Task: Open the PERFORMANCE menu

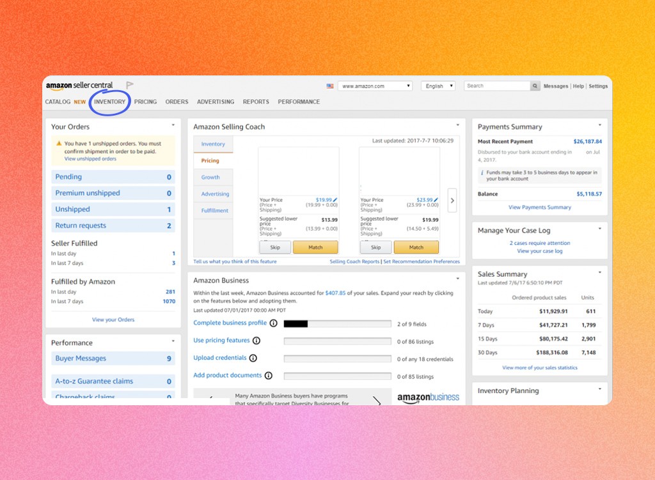Action: click(299, 102)
